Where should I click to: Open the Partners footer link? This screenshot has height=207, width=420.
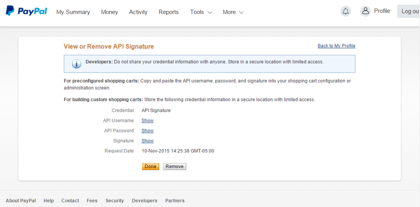coord(175,201)
